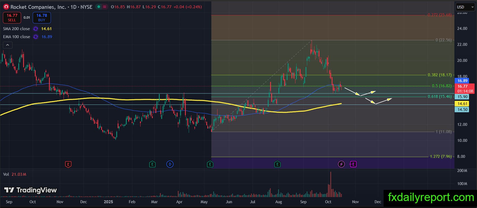Select the EMA 100 close indicator label

pos(17,37)
